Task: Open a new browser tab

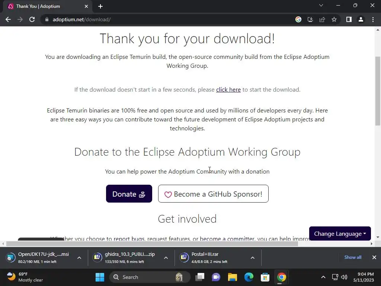Action: (x=100, y=6)
